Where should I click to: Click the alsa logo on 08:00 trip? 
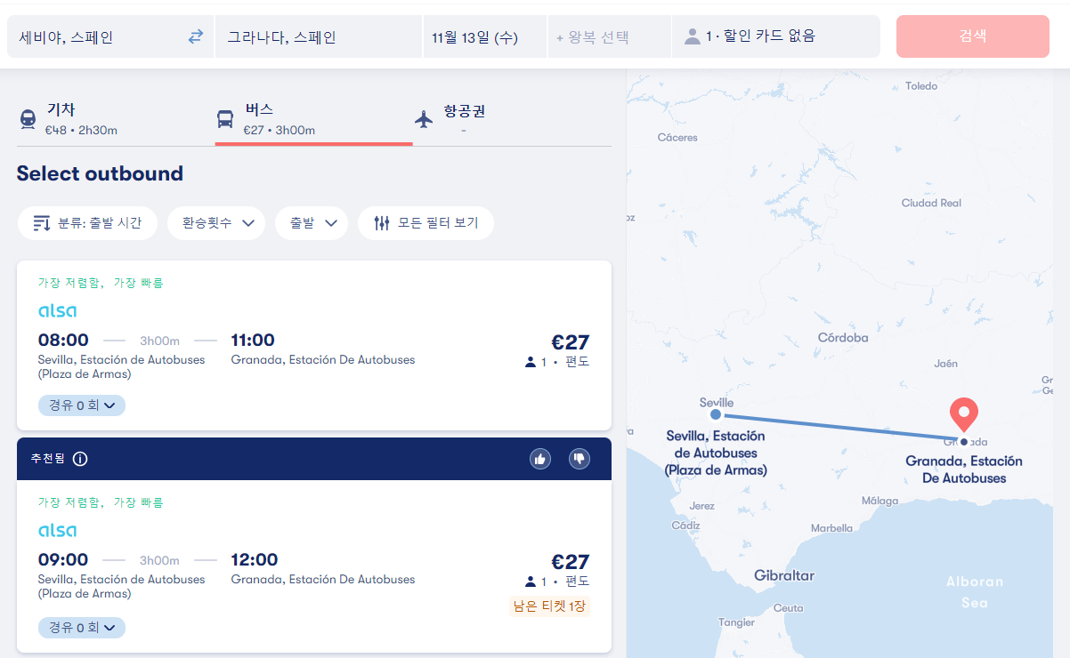[57, 310]
